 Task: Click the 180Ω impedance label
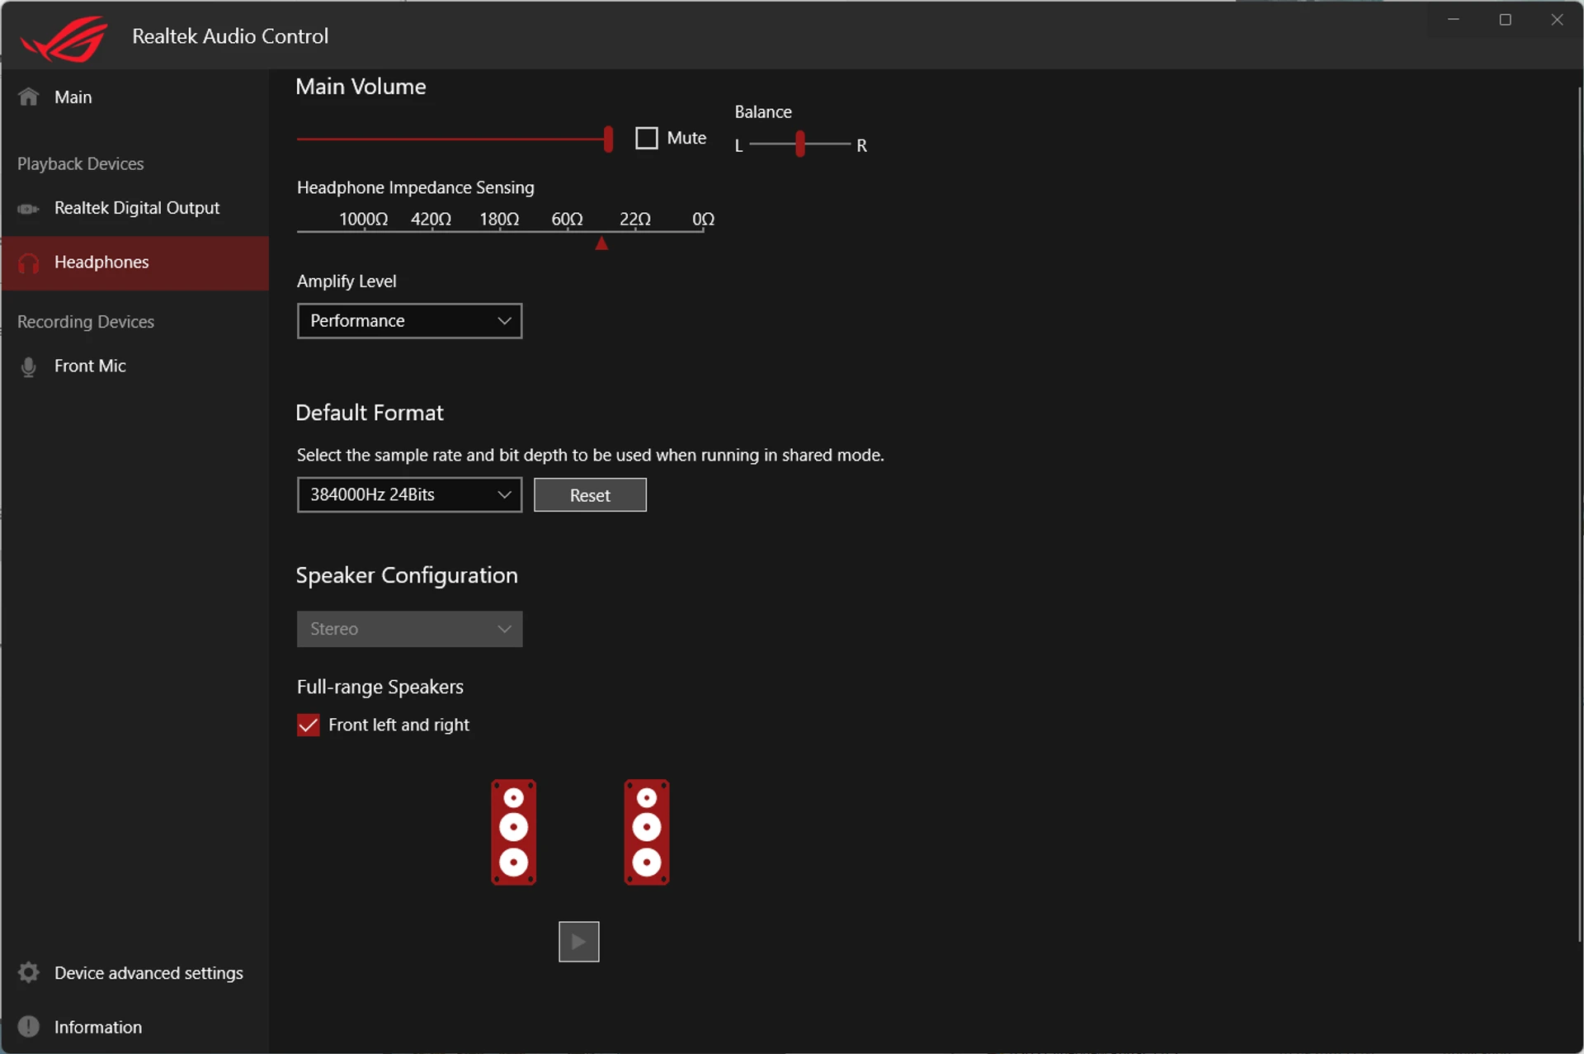[x=499, y=219]
